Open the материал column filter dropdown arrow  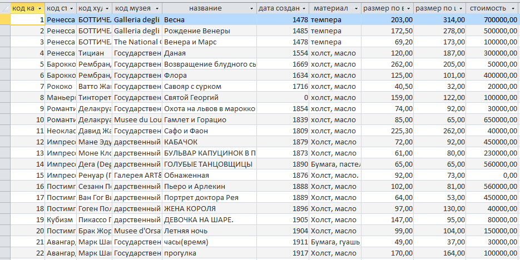click(x=355, y=9)
